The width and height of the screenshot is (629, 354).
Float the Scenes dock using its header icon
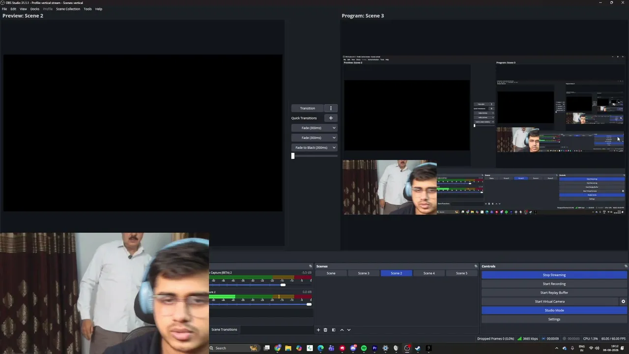pos(476,266)
